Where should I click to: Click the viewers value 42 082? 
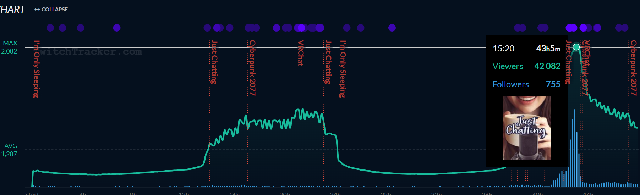coord(547,66)
